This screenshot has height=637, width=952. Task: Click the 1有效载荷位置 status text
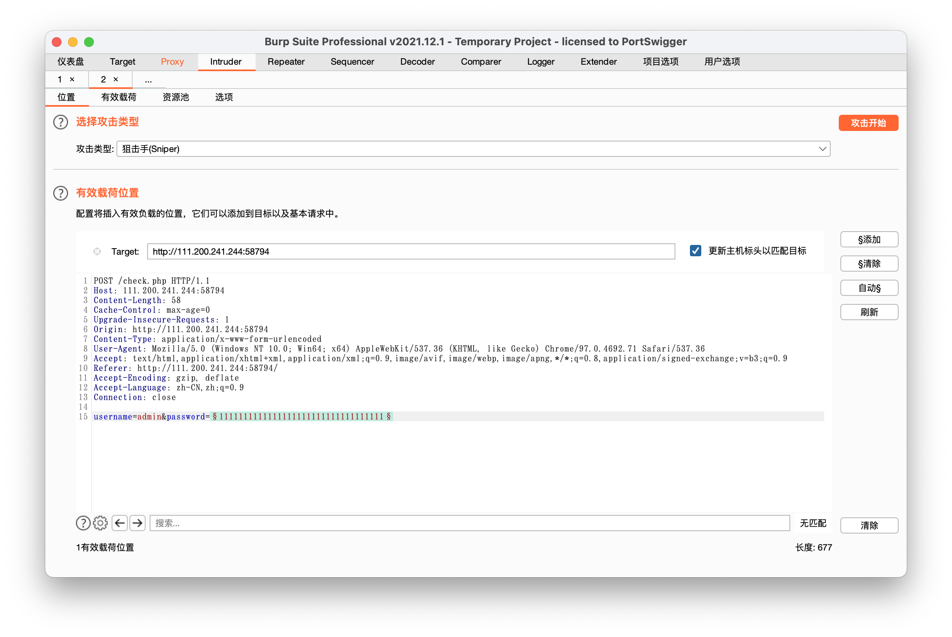pos(105,548)
